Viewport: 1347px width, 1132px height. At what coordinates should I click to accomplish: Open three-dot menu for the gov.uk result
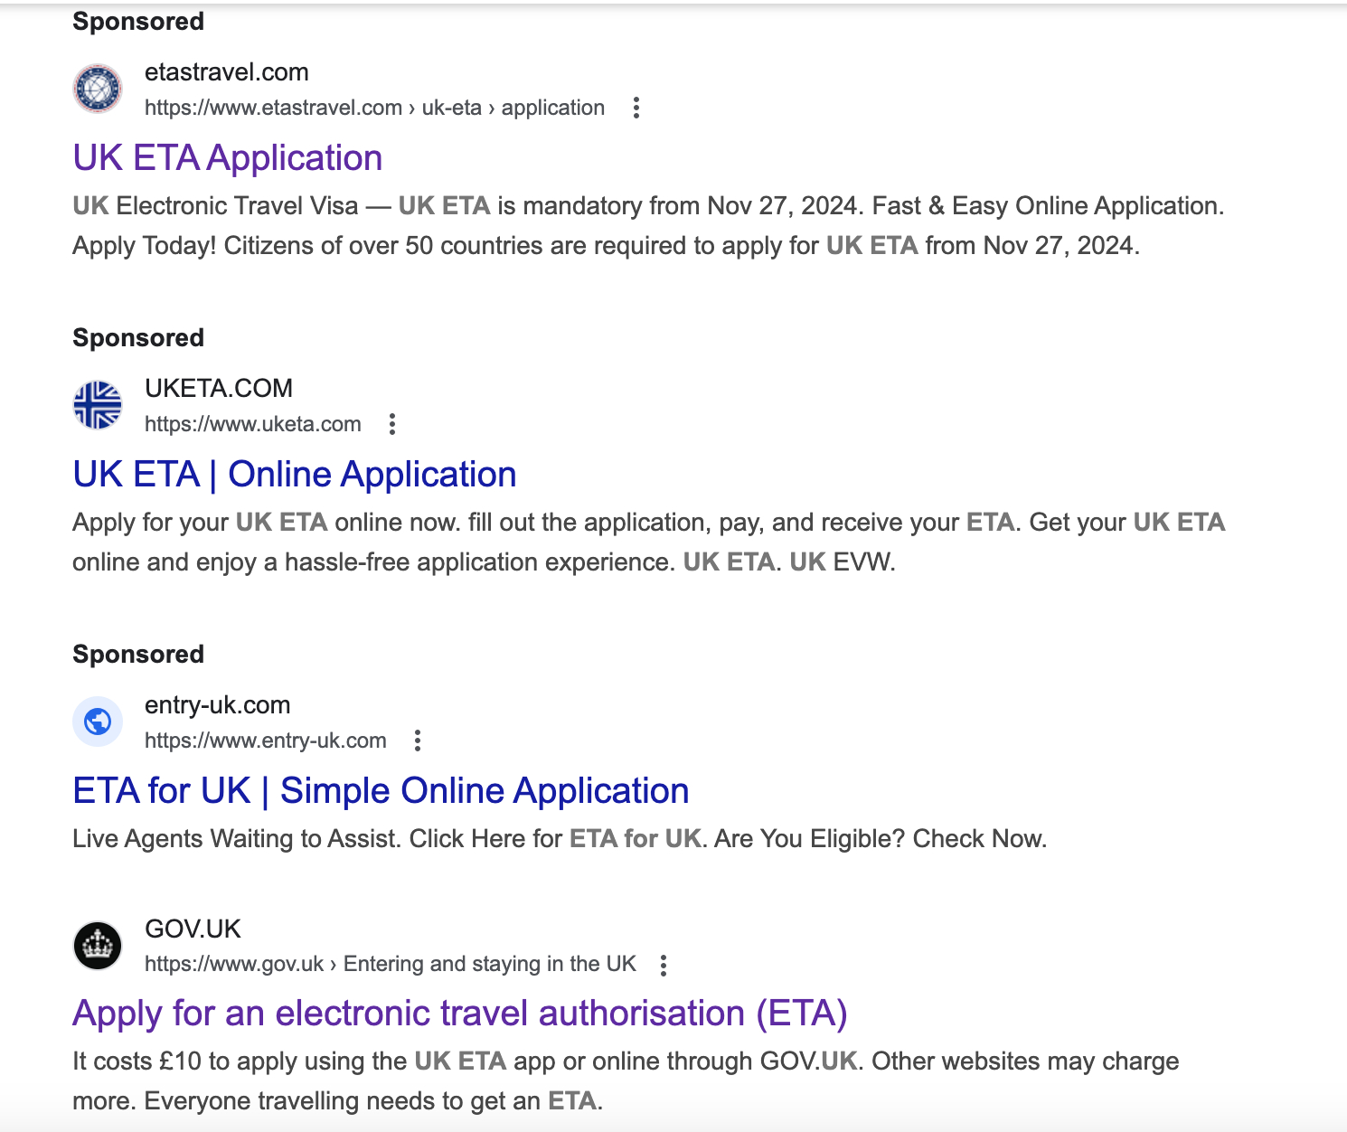point(664,965)
